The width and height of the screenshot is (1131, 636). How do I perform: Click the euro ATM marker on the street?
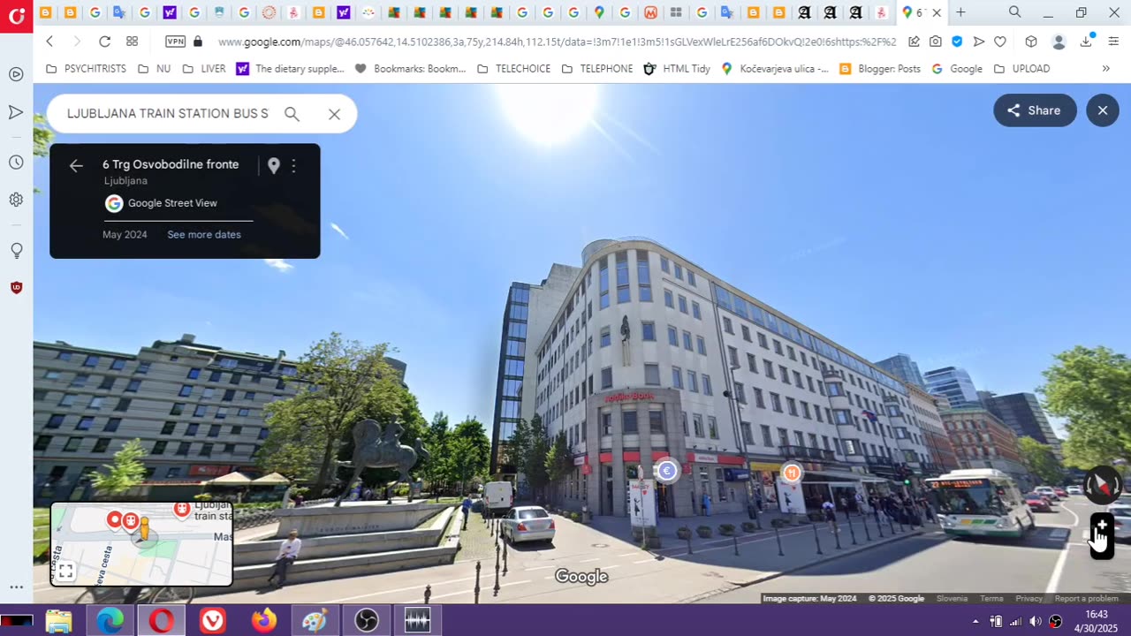point(667,471)
